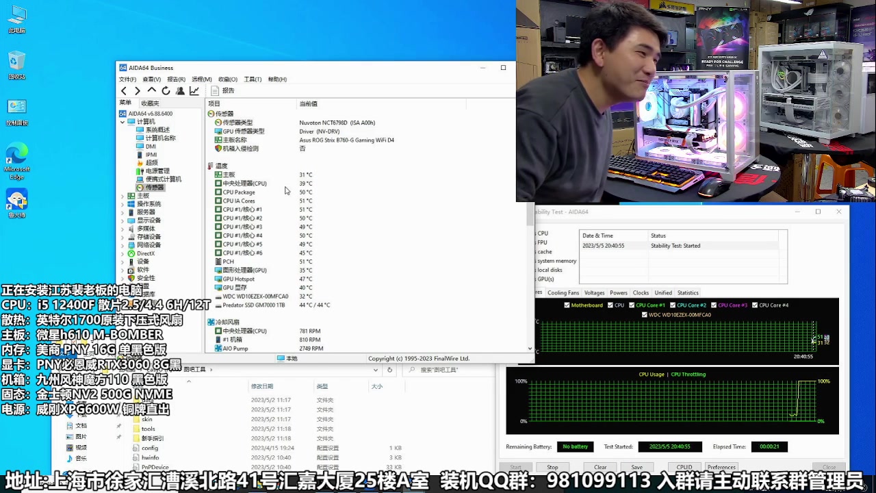
Task: Select 计算机名称 tree item
Action: [x=156, y=138]
